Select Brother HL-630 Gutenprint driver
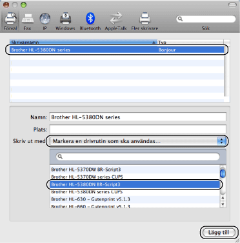Viewport: 240px width, 243px height. (x=135, y=199)
